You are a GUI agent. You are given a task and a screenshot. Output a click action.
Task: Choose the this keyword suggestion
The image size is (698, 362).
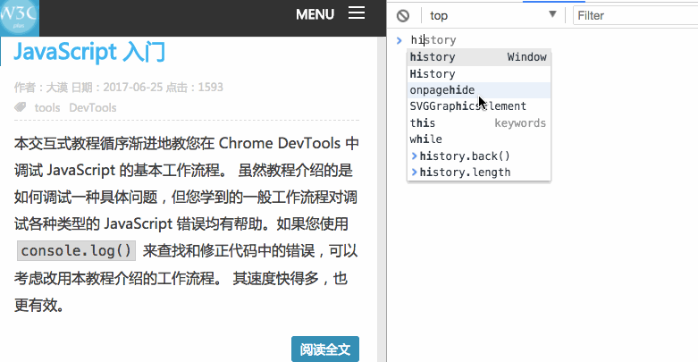click(479, 122)
